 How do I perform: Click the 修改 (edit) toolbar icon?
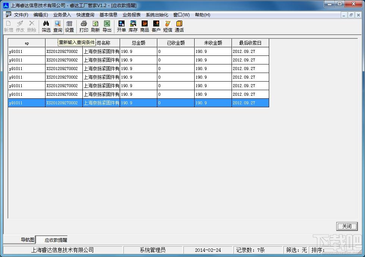point(20,26)
